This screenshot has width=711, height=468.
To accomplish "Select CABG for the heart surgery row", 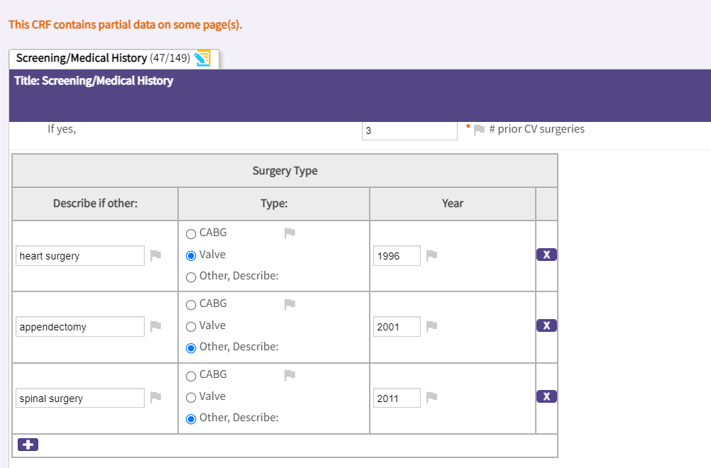I will [x=191, y=234].
